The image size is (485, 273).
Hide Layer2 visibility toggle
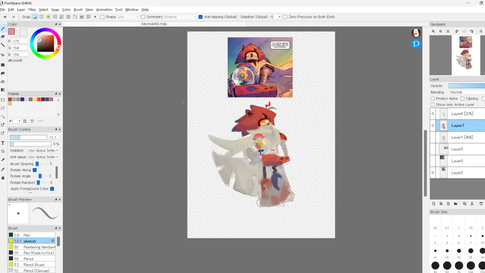pos(433,172)
